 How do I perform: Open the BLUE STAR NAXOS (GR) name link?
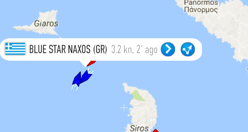pos(68,49)
